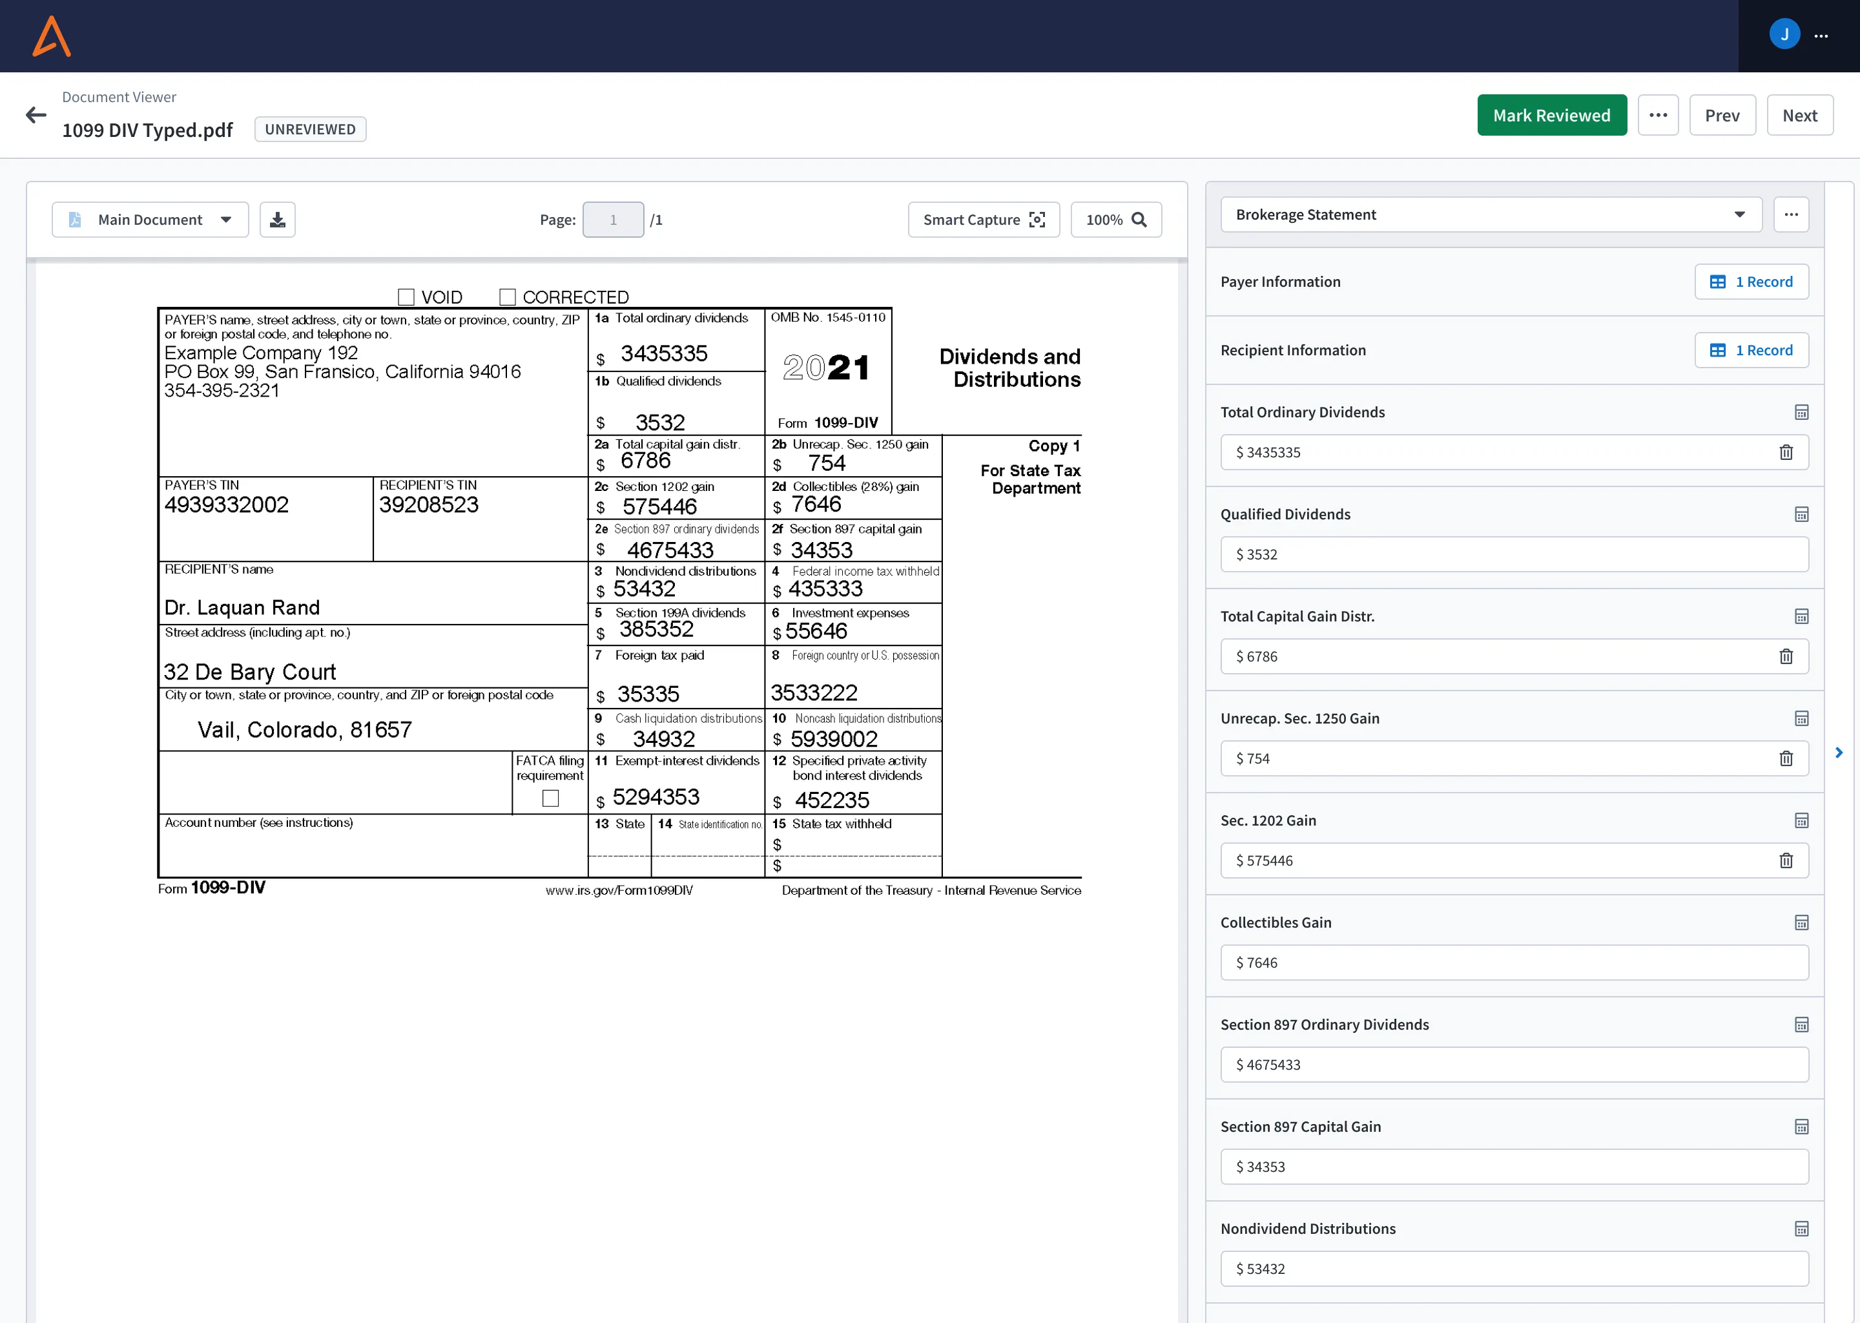Go to the Prev document
Image resolution: width=1860 pixels, height=1323 pixels.
[1722, 115]
